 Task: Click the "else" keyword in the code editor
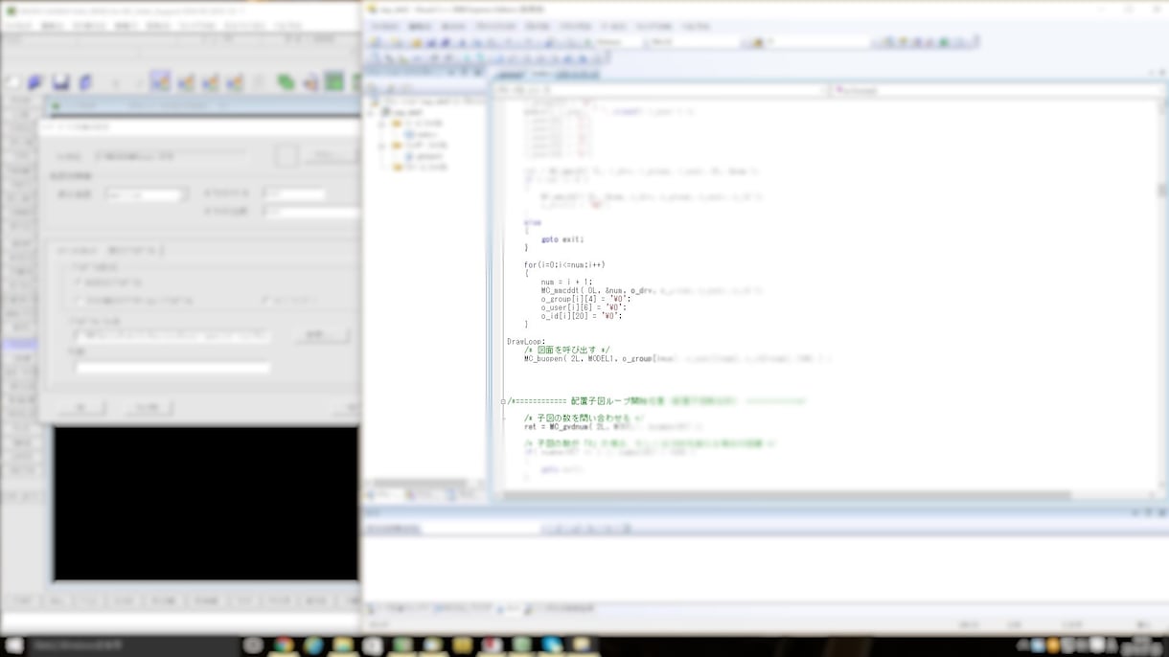pos(532,222)
